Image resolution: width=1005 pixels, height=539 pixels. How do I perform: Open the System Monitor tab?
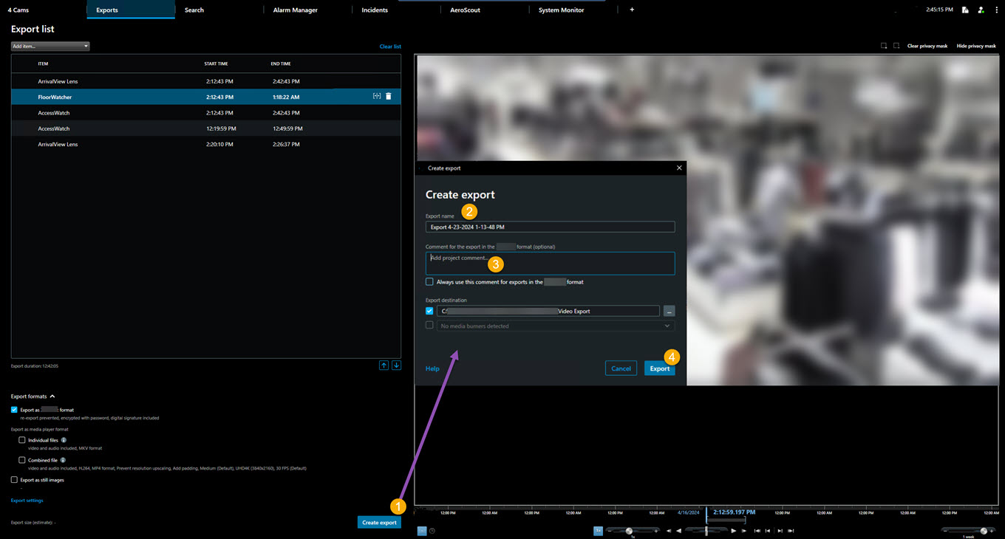[x=561, y=10]
